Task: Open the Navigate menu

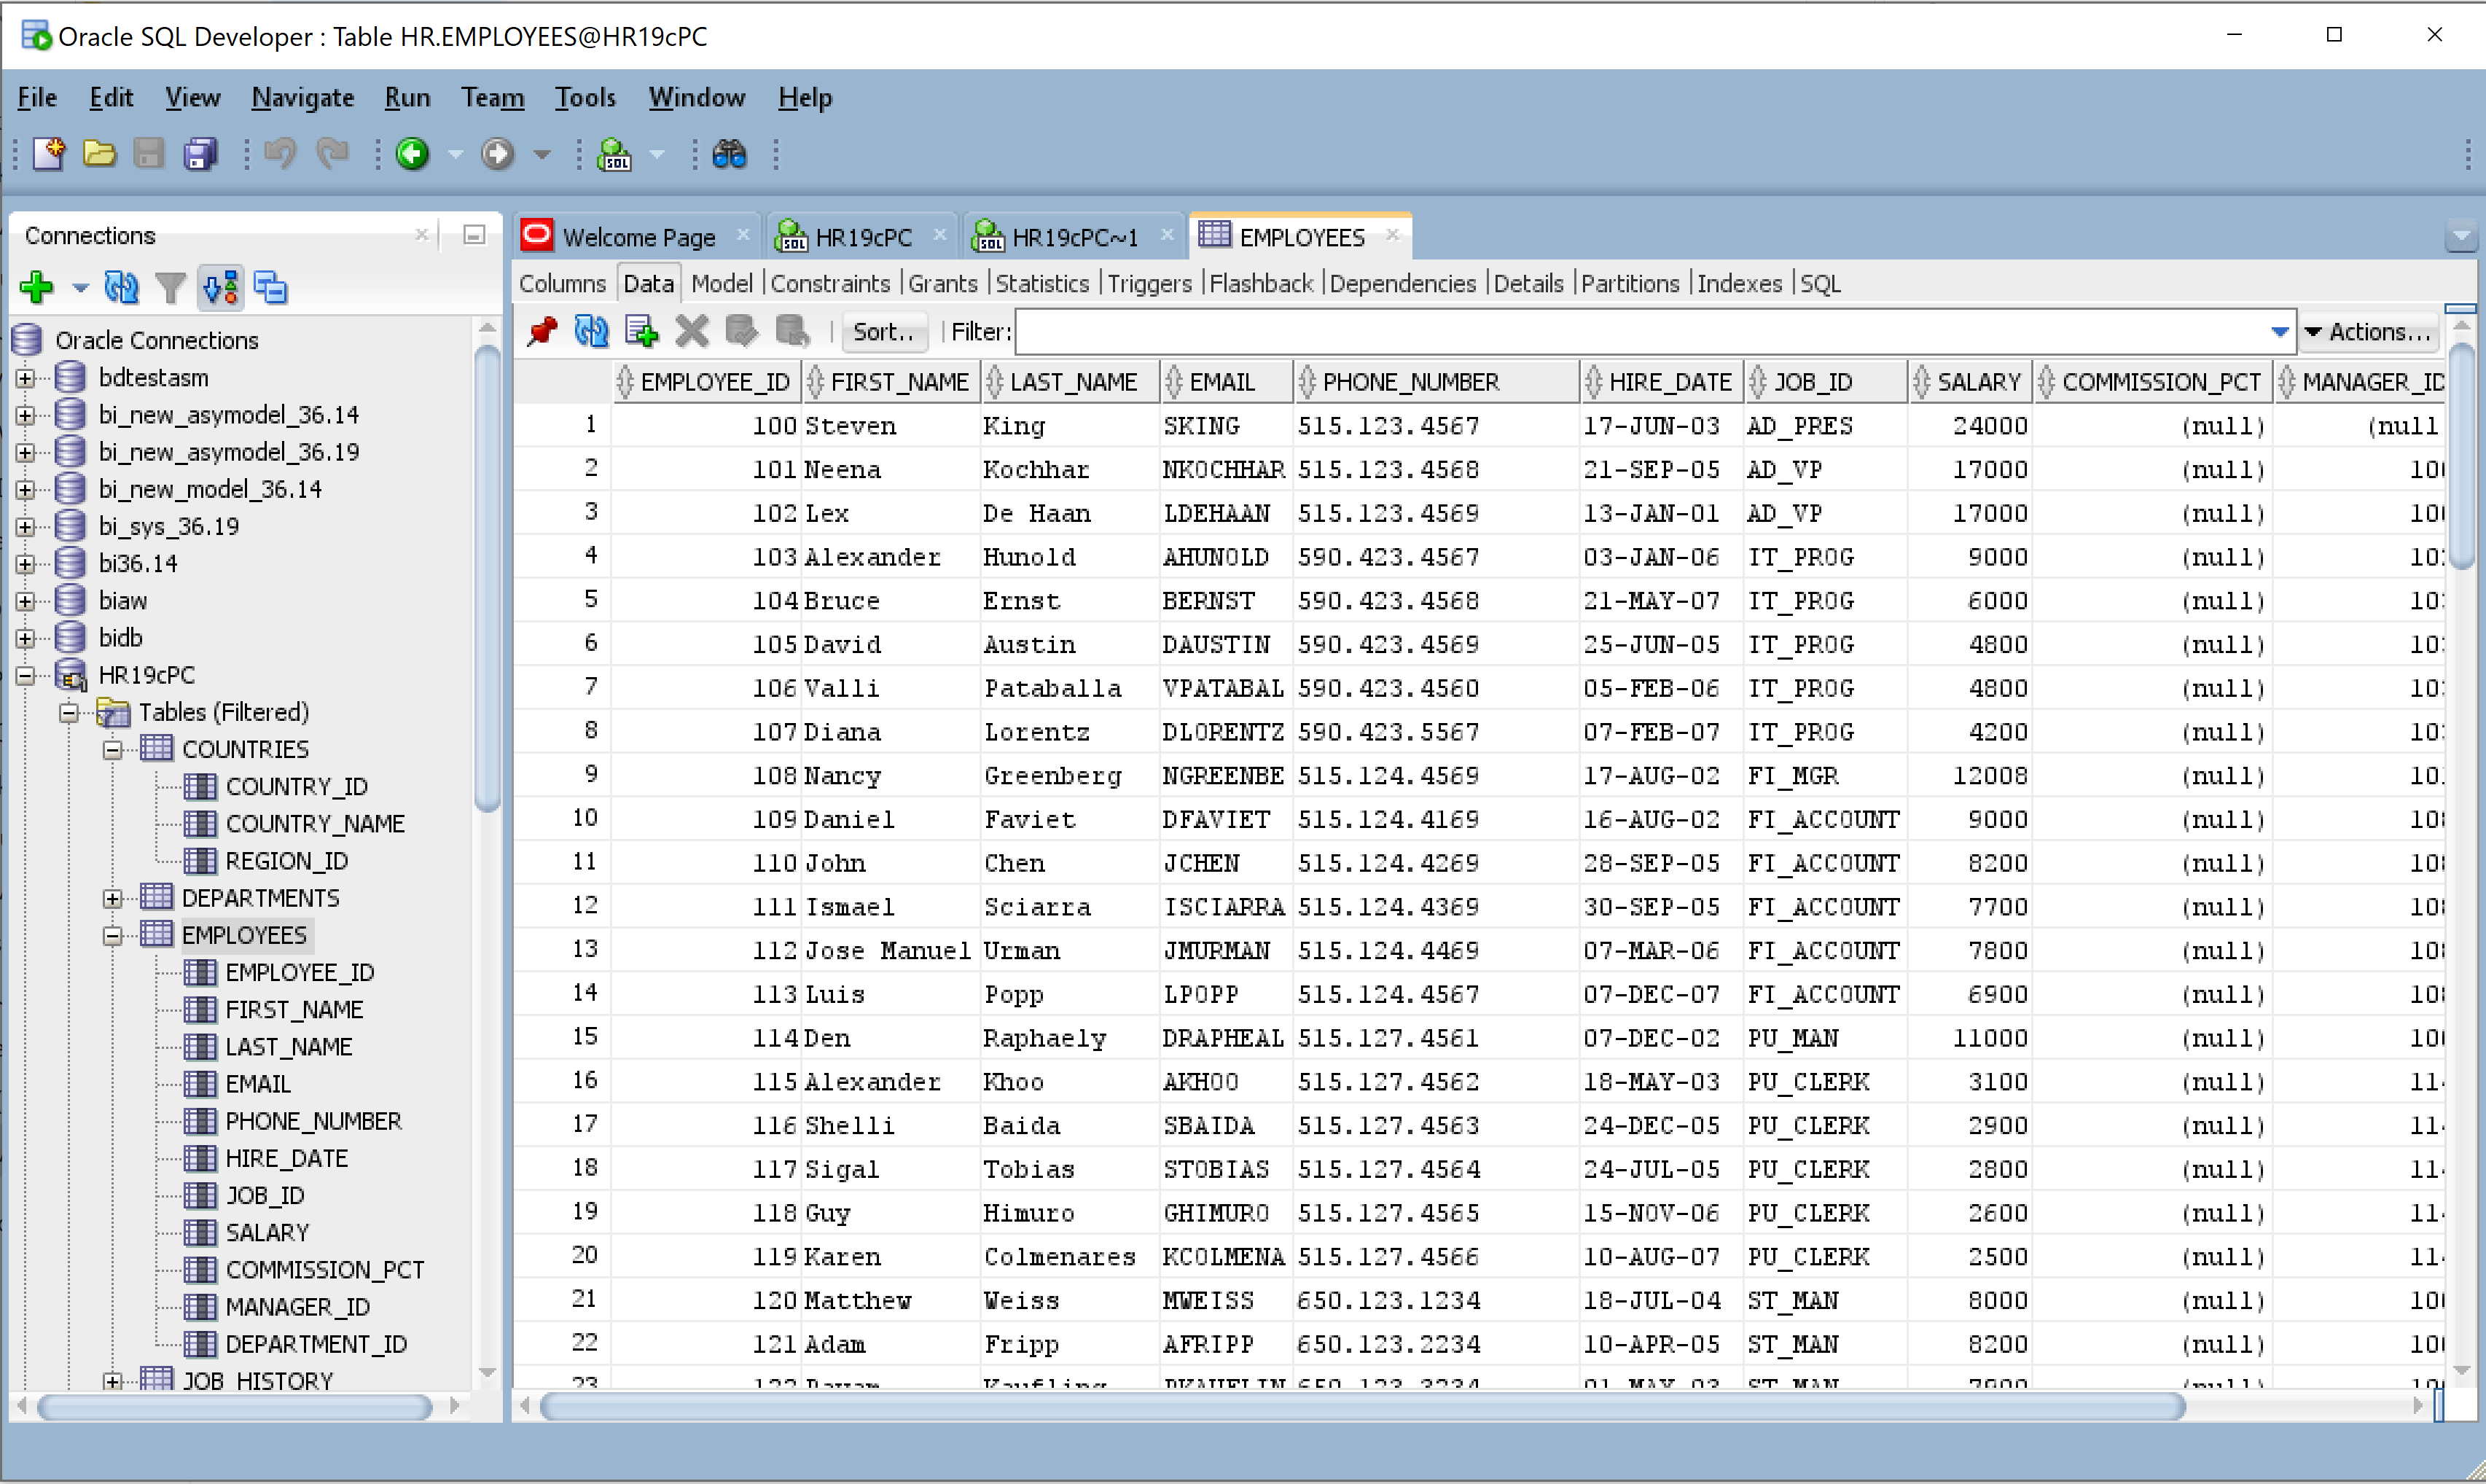Action: 302,97
